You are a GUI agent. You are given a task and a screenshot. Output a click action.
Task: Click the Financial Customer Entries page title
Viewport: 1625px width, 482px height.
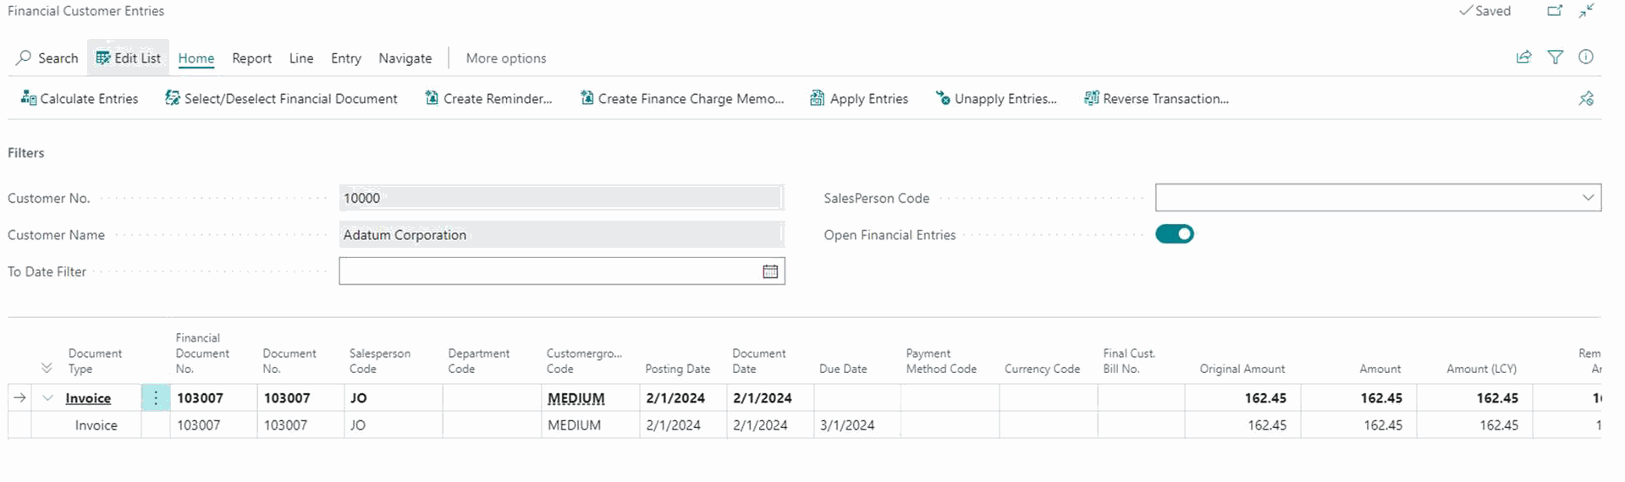tap(86, 11)
